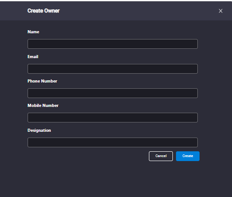Viewport: 232px width, 197px height.
Task: Activate the Designation text field
Action: pyautogui.click(x=112, y=142)
